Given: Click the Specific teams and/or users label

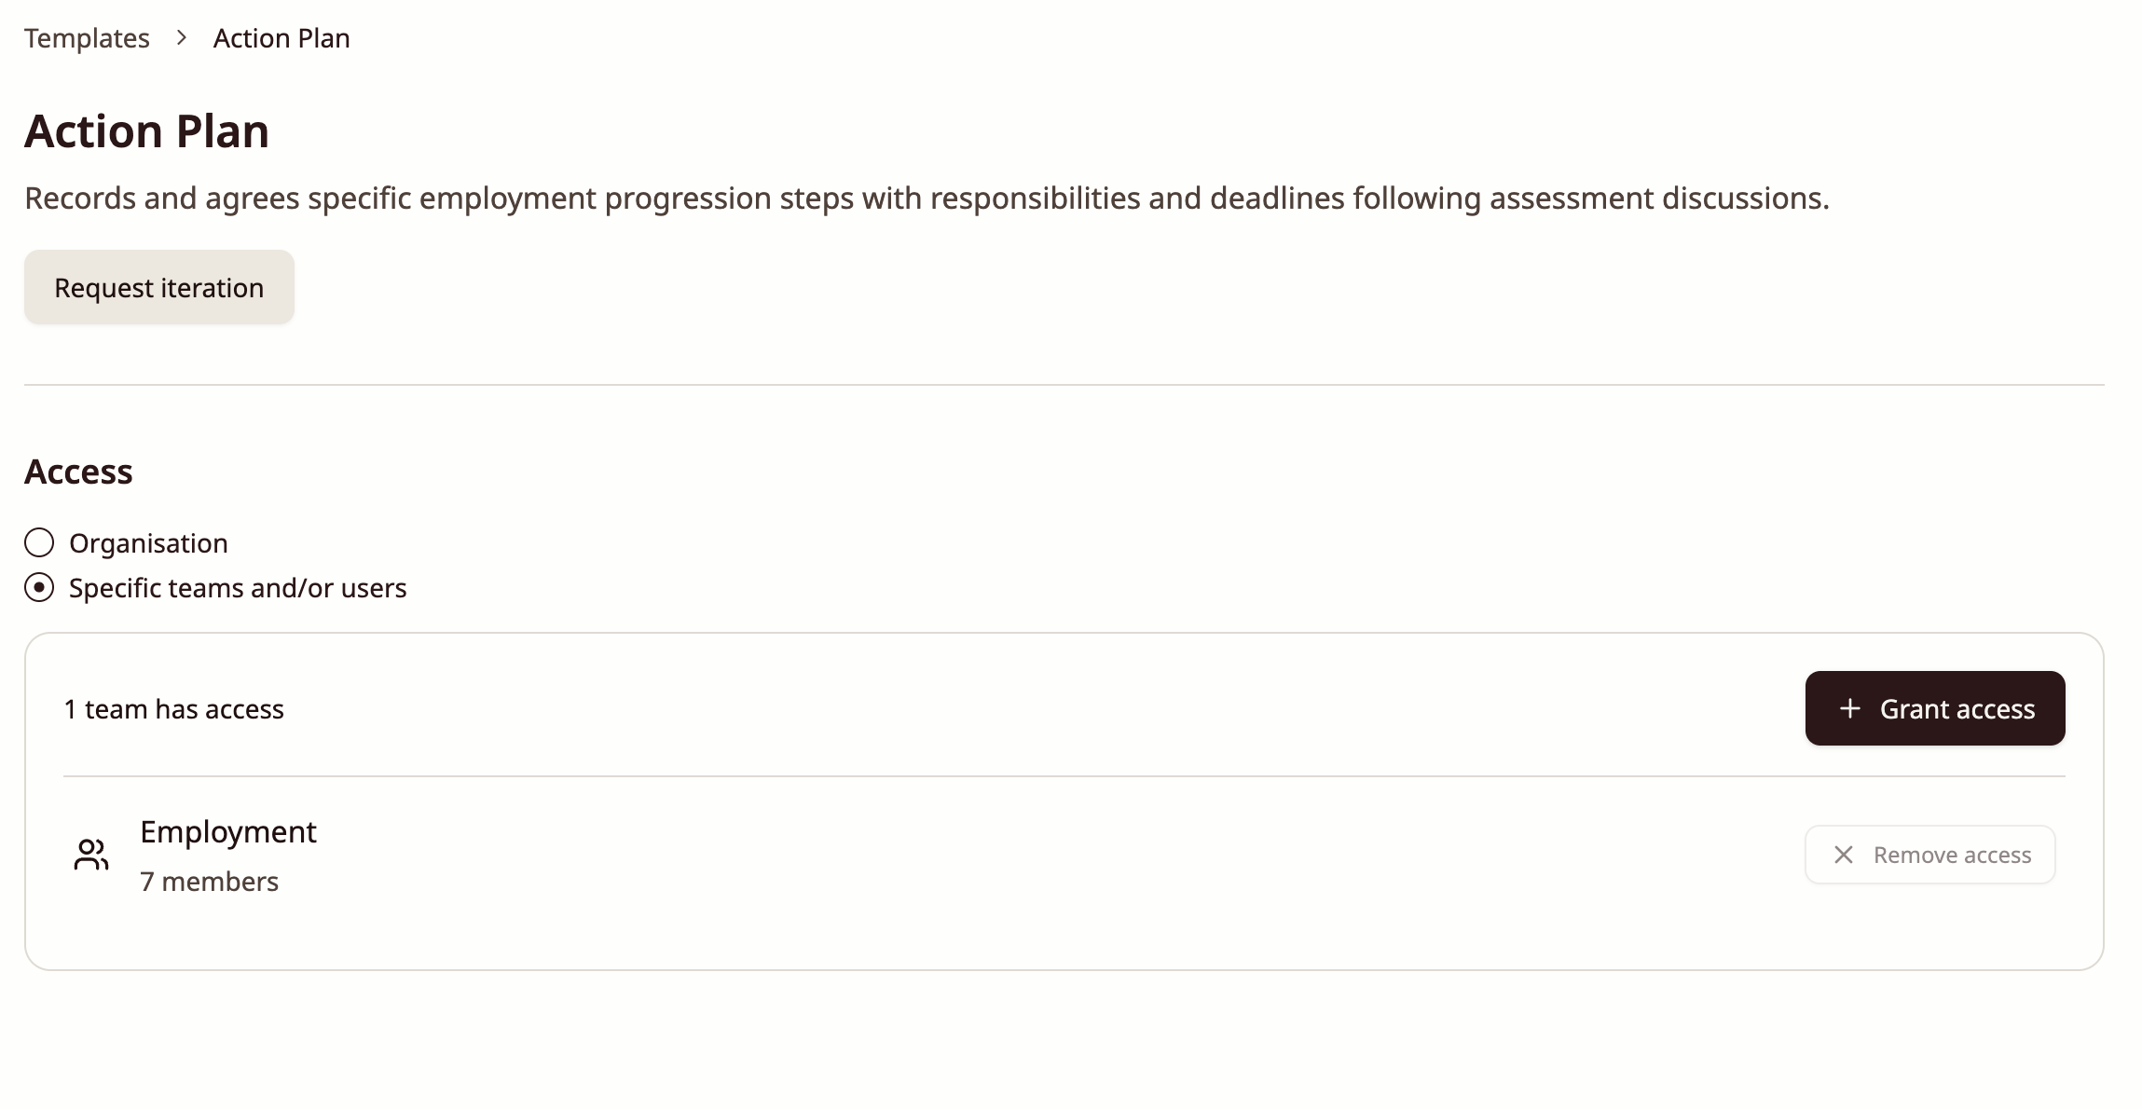Looking at the screenshot, I should tap(238, 587).
